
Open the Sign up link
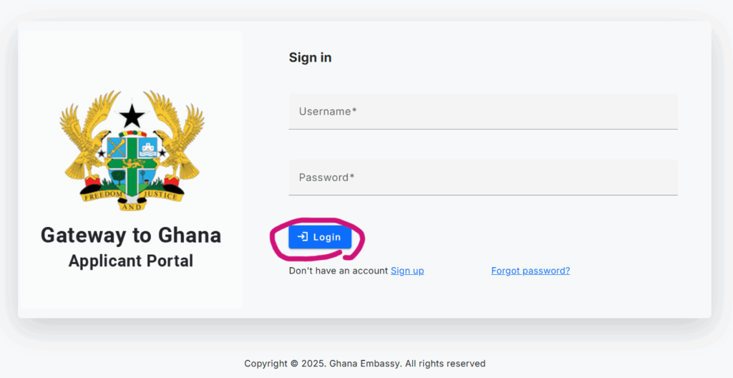407,271
